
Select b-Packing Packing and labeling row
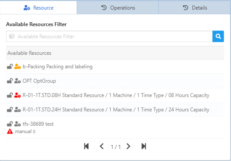[x=115, y=67]
